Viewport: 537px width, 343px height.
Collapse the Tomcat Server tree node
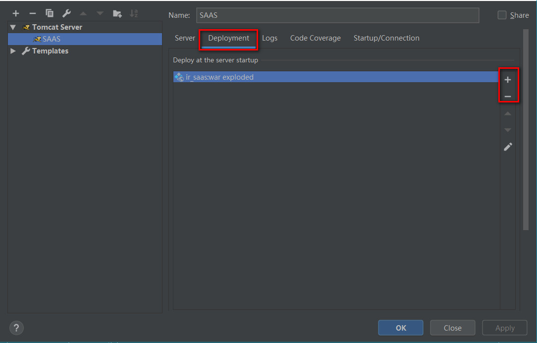coord(12,27)
